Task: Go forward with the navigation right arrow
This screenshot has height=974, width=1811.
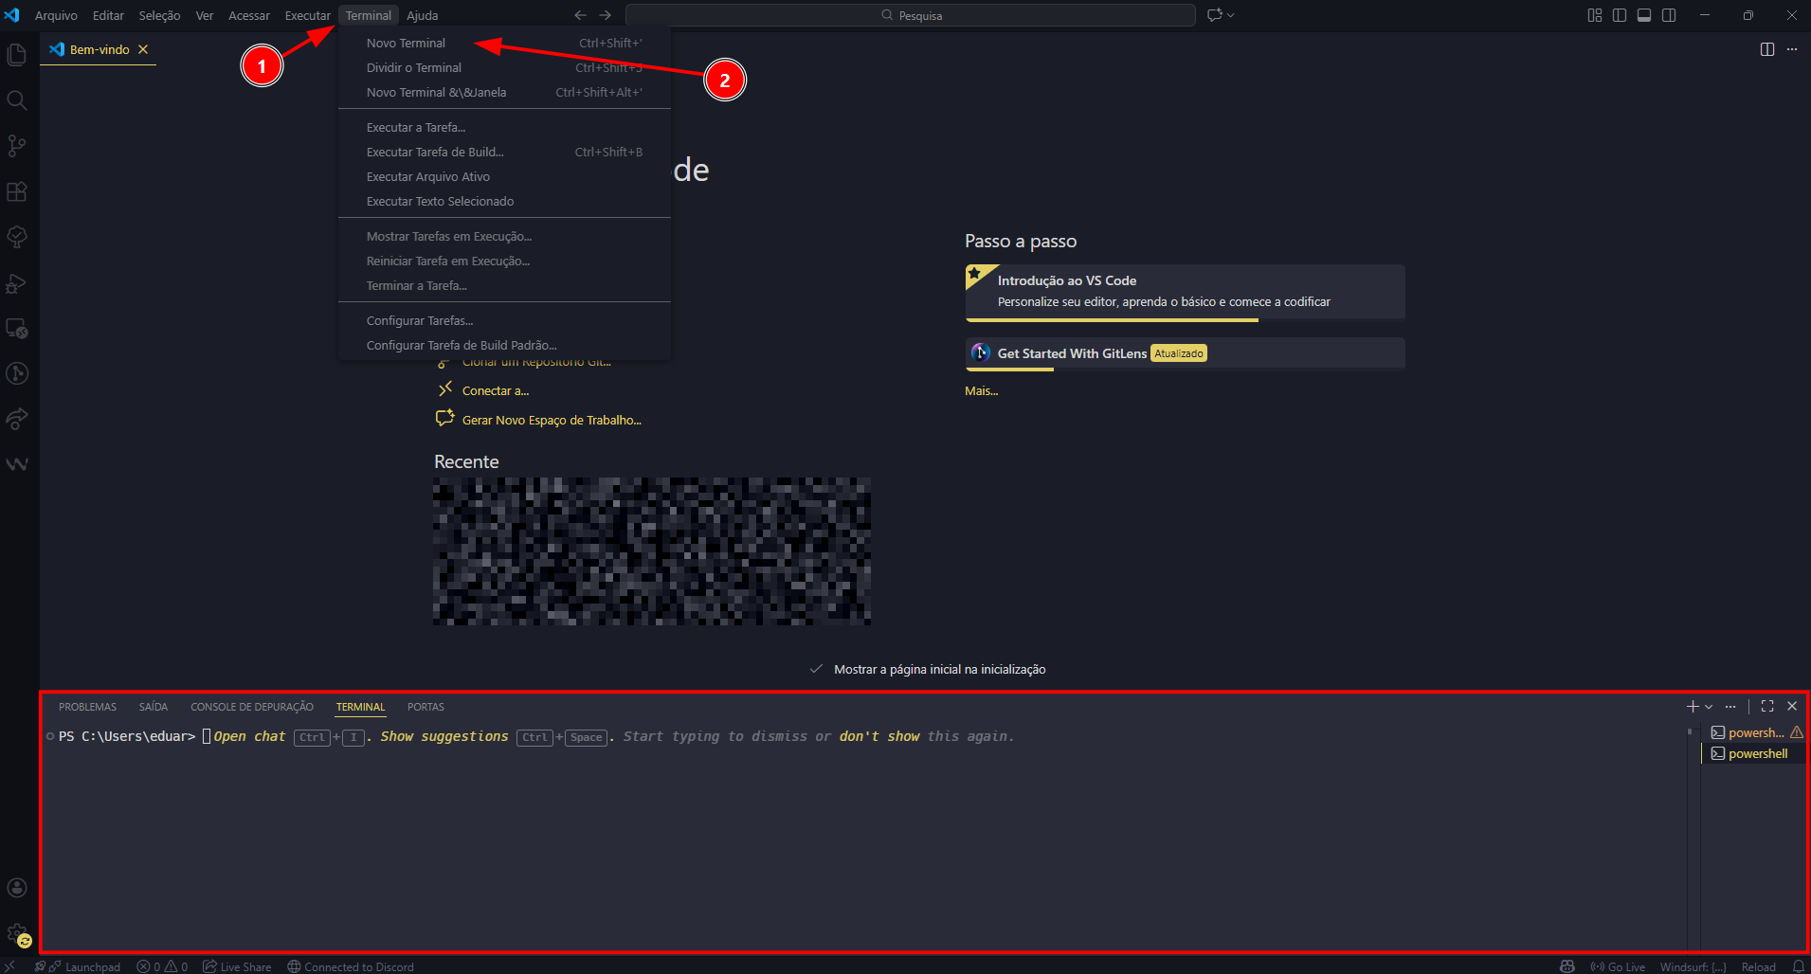Action: 605,15
